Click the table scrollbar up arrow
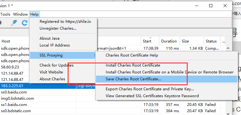This screenshot has width=241, height=115. pyautogui.click(x=228, y=48)
